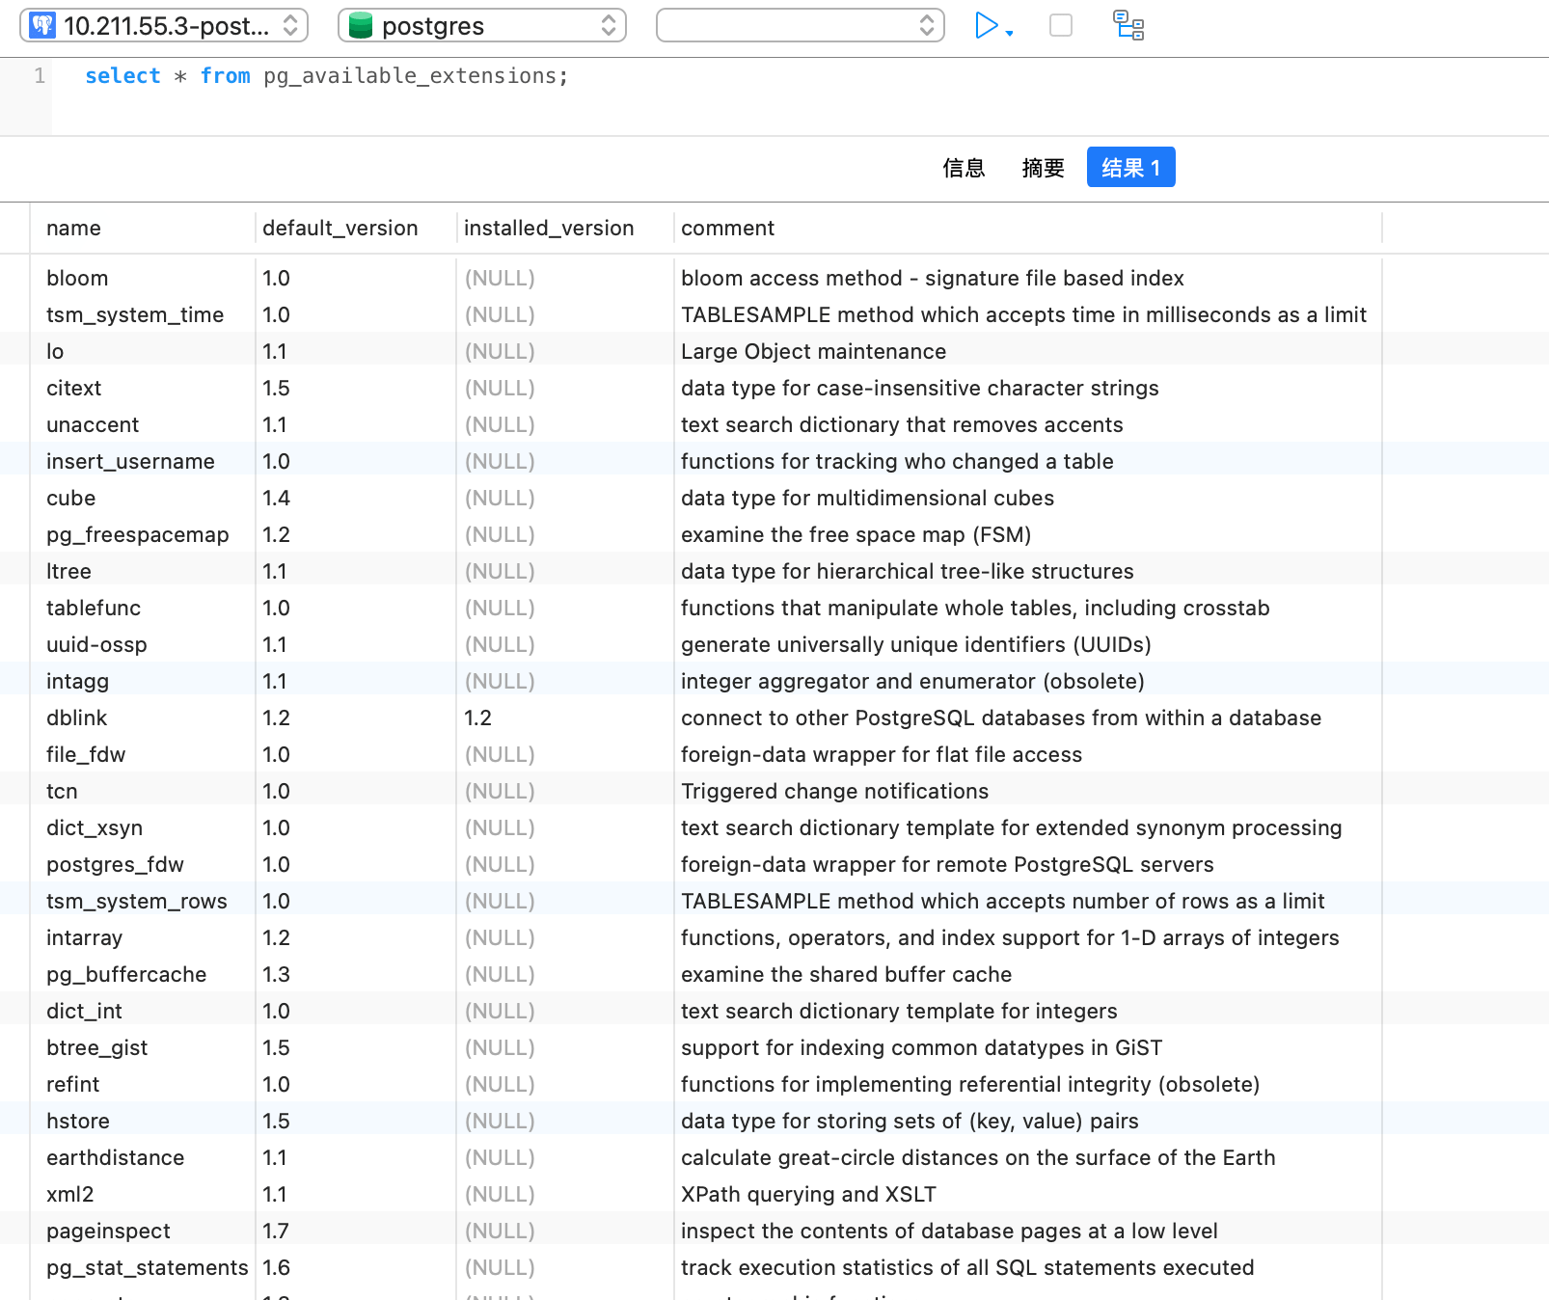Click the installed_version column header
The image size is (1549, 1300).
(x=548, y=229)
